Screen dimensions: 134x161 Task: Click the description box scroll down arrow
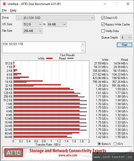pyautogui.click(x=83, y=51)
